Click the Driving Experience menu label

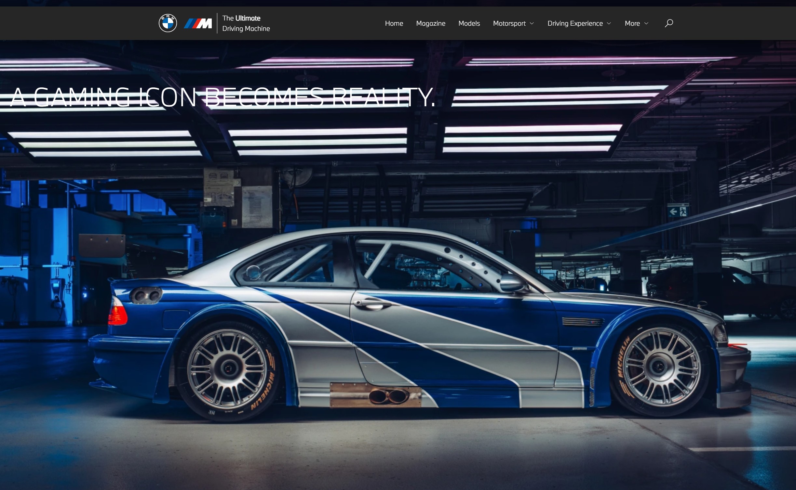575,23
